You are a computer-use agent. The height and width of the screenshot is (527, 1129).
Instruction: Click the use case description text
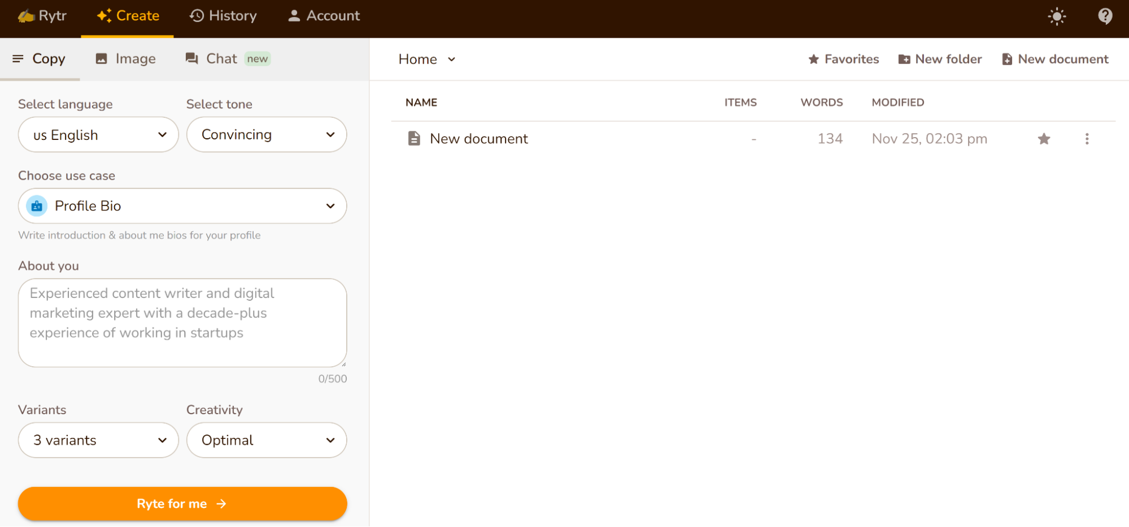140,235
